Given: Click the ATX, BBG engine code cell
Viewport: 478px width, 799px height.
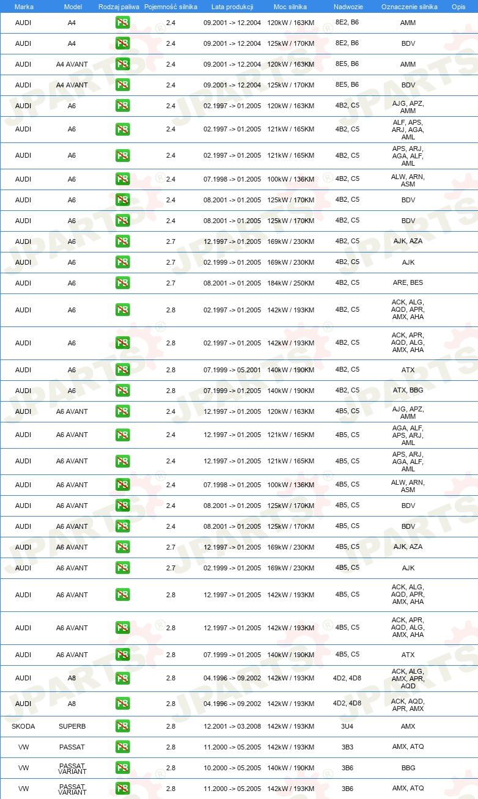Looking at the screenshot, I should point(408,391).
